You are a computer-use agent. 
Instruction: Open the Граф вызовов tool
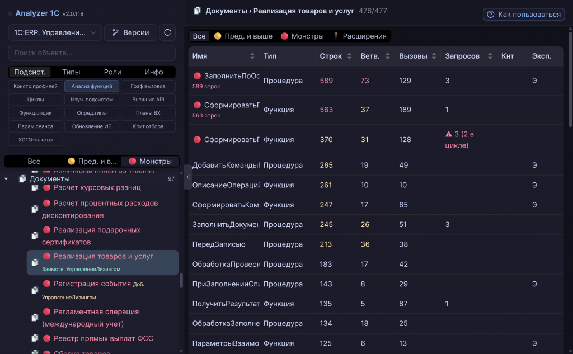tap(148, 86)
